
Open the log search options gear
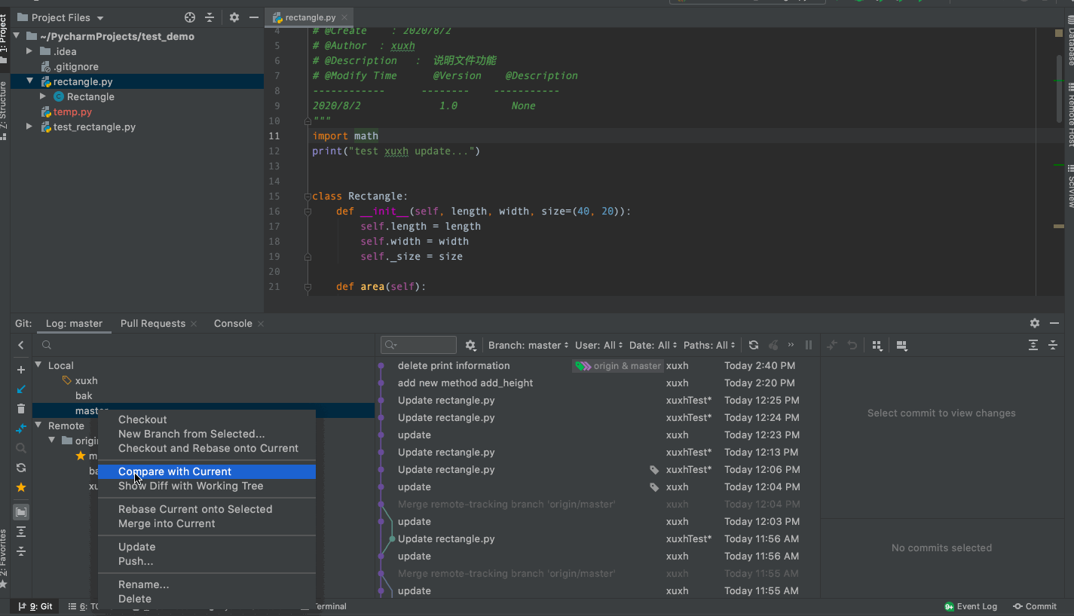470,345
